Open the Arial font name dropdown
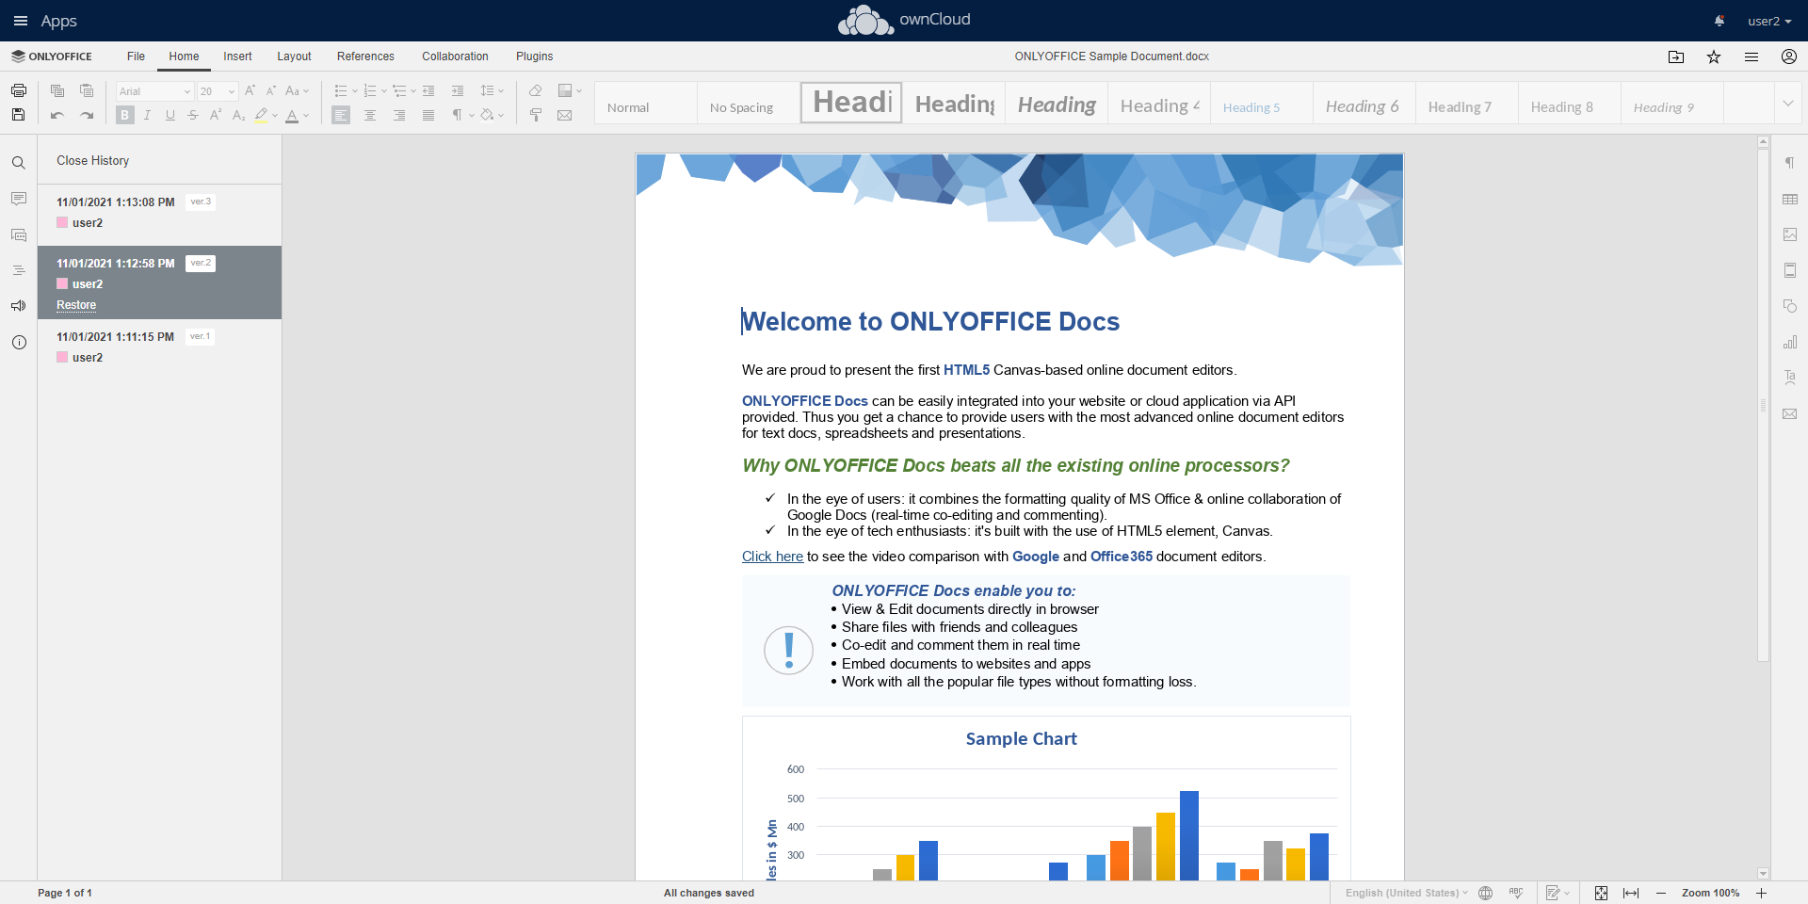This screenshot has height=904, width=1808. click(x=186, y=91)
